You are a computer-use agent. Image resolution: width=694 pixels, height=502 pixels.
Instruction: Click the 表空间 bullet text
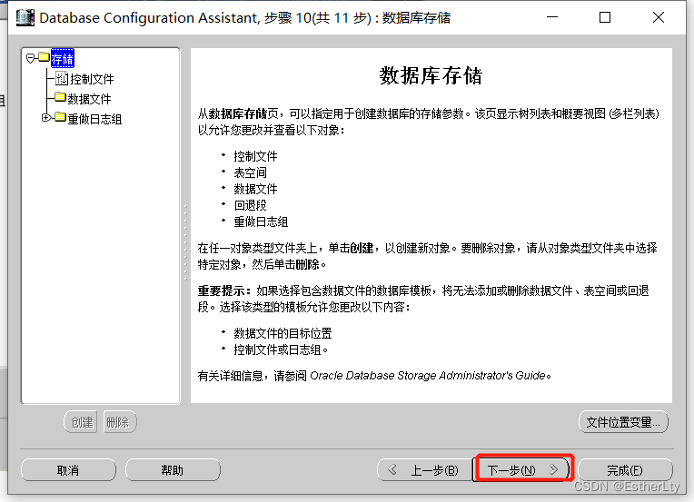(x=250, y=172)
